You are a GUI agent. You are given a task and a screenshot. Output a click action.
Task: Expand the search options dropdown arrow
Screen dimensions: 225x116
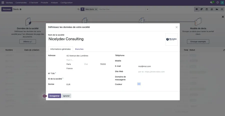point(147,9)
